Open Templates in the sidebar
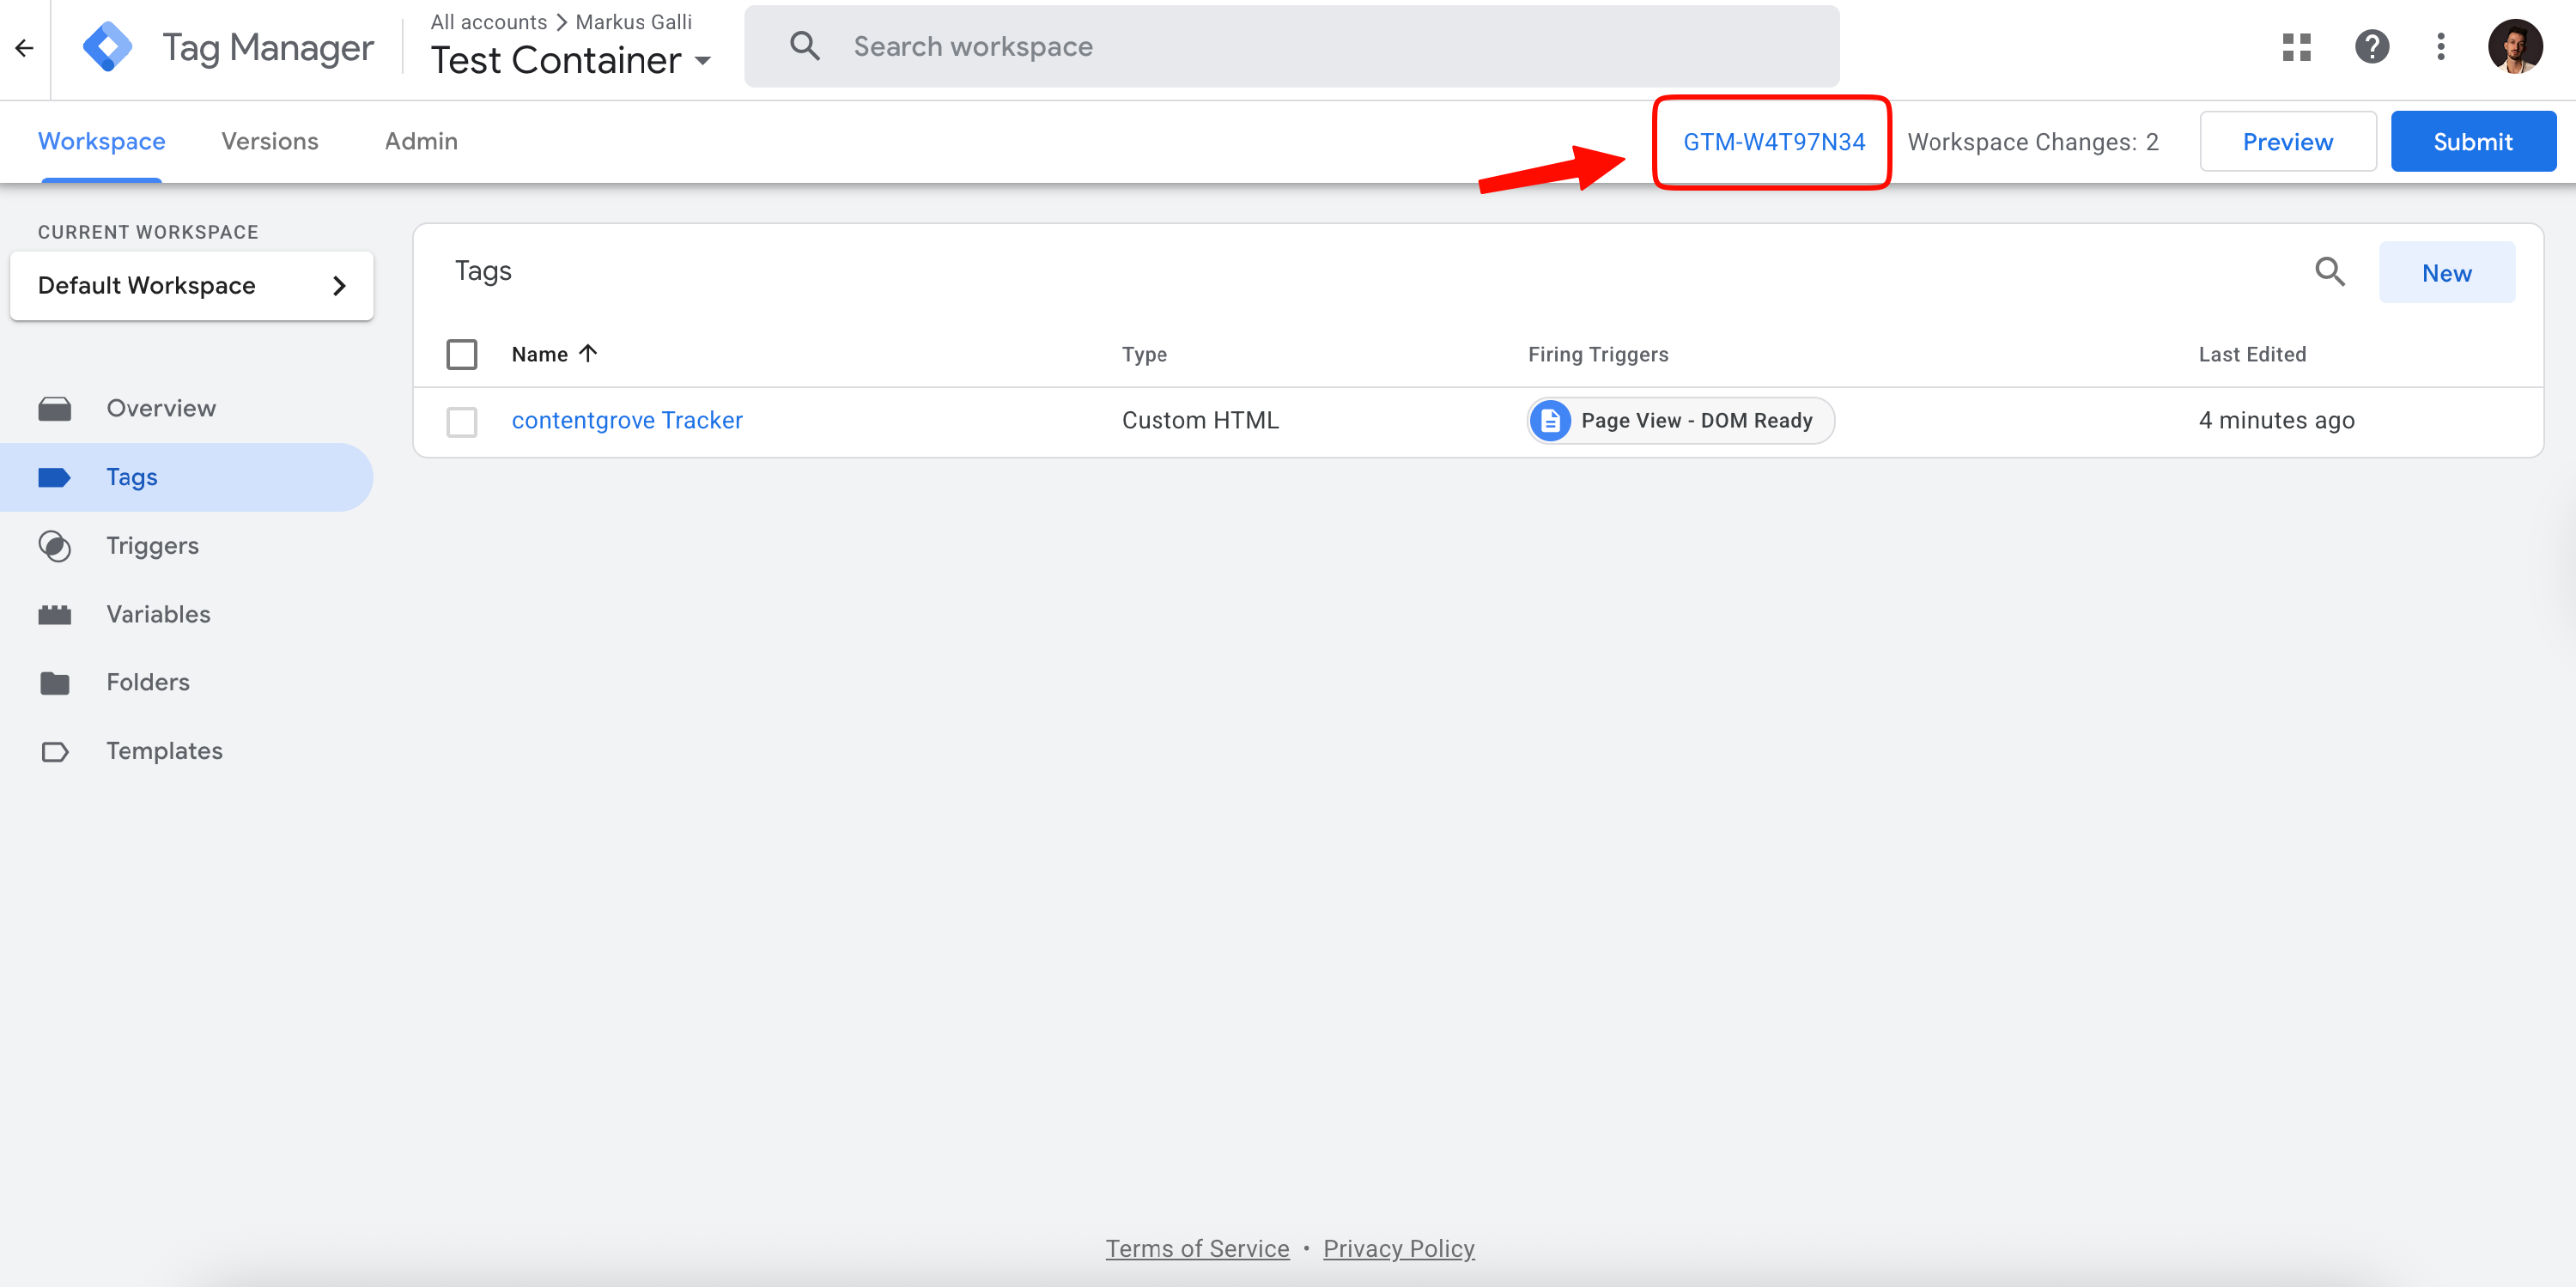The image size is (2576, 1287). pos(164,751)
